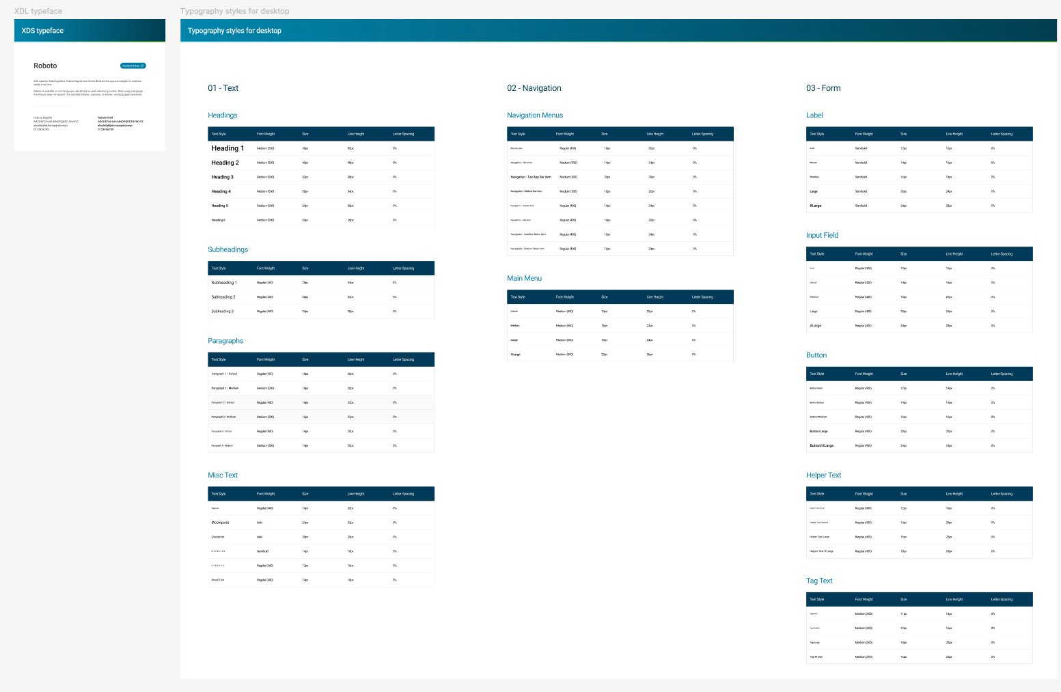The image size is (1061, 692).
Task: Click the 'Misc Text' section heading
Action: [x=223, y=475]
